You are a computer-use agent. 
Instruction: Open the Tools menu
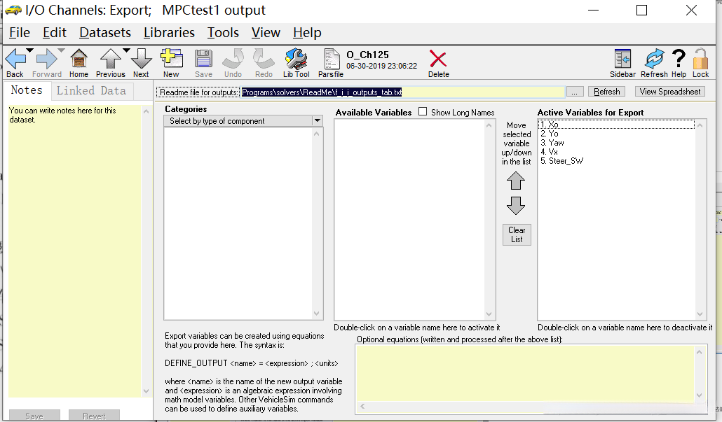pyautogui.click(x=223, y=33)
